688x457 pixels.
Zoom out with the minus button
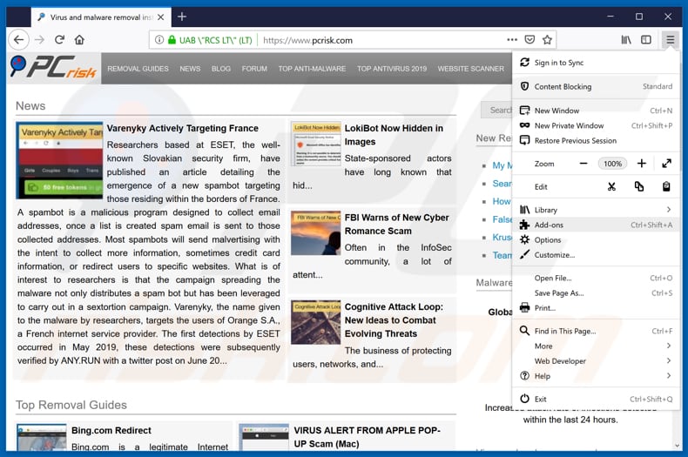click(583, 164)
